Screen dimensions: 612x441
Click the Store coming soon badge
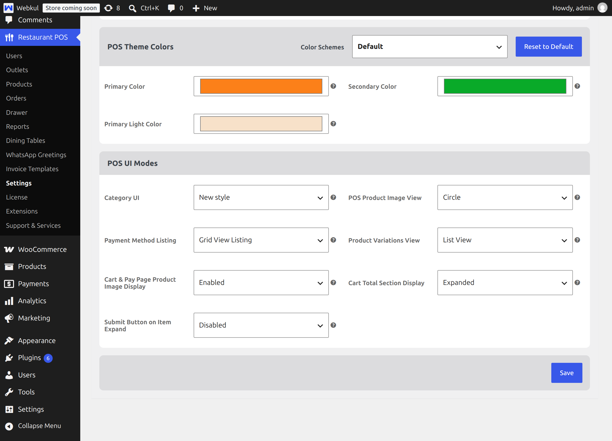[71, 8]
